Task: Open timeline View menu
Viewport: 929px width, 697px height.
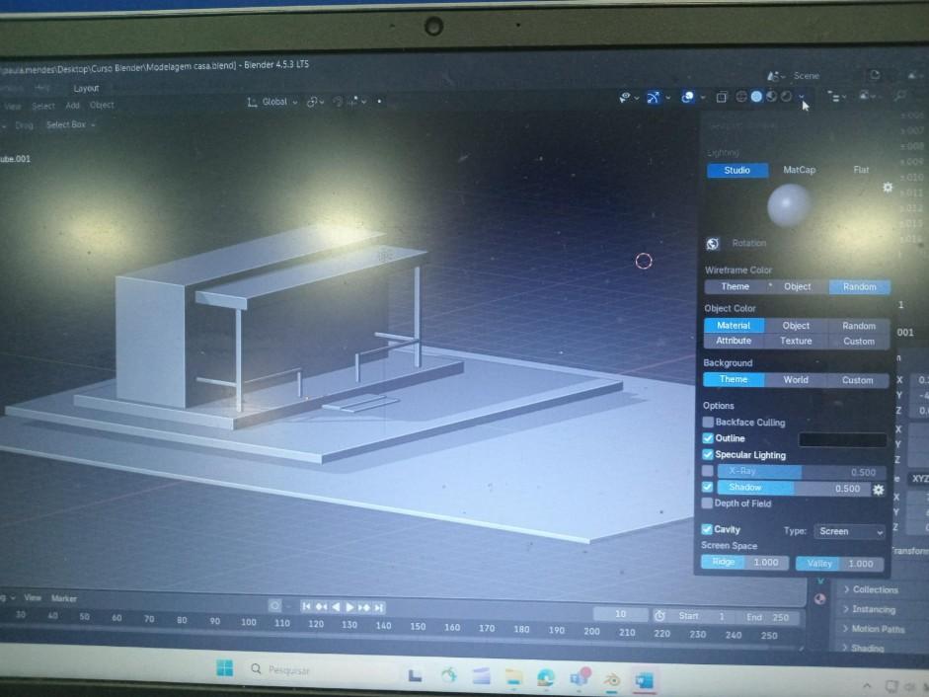Action: (x=33, y=598)
